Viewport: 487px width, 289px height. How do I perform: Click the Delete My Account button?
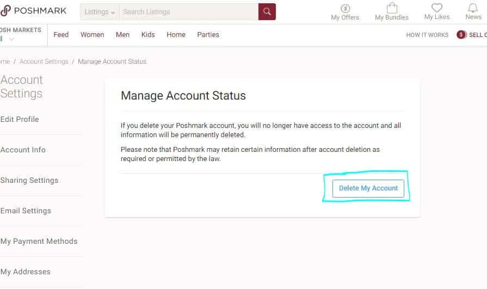click(x=368, y=188)
